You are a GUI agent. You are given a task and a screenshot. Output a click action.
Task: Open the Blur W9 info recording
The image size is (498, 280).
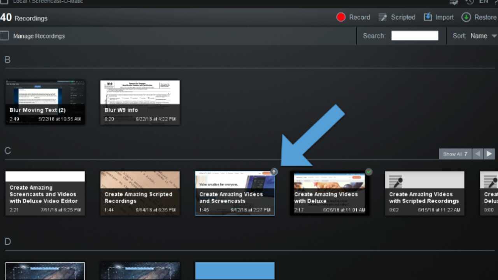(140, 103)
